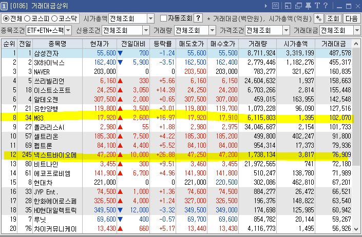
Task: Open font settings via the T icon
Action: coord(317,6)
